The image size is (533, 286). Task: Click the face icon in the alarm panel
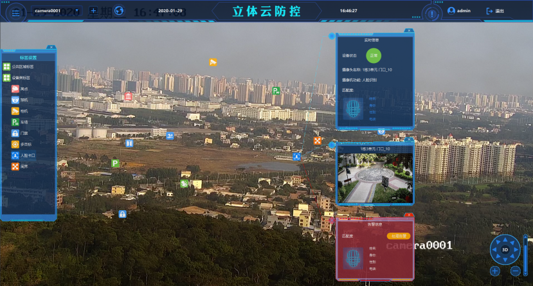(353, 258)
